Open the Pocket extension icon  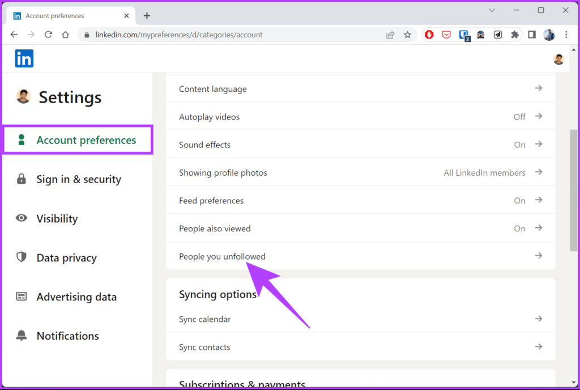(x=446, y=35)
